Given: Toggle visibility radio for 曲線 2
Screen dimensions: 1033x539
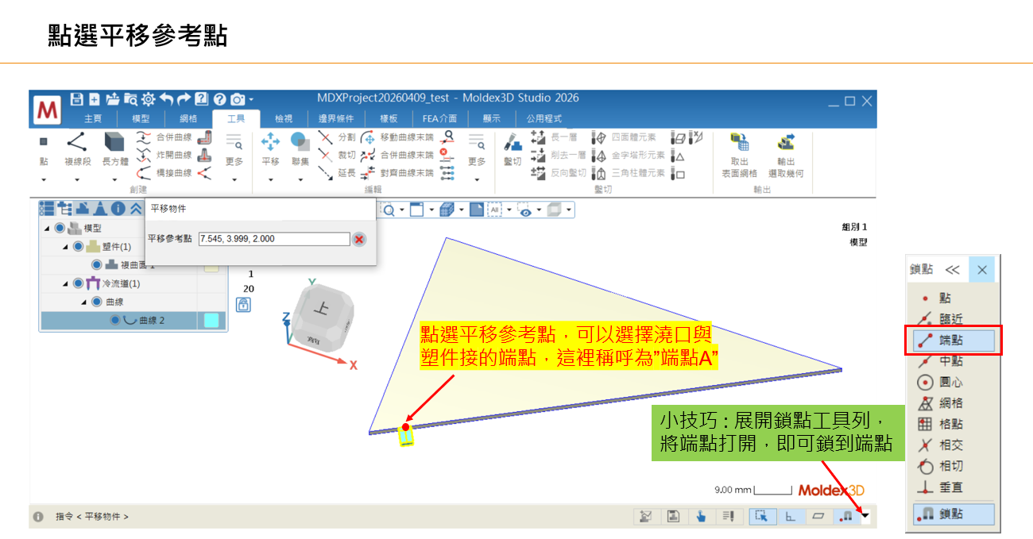Looking at the screenshot, I should 115,321.
